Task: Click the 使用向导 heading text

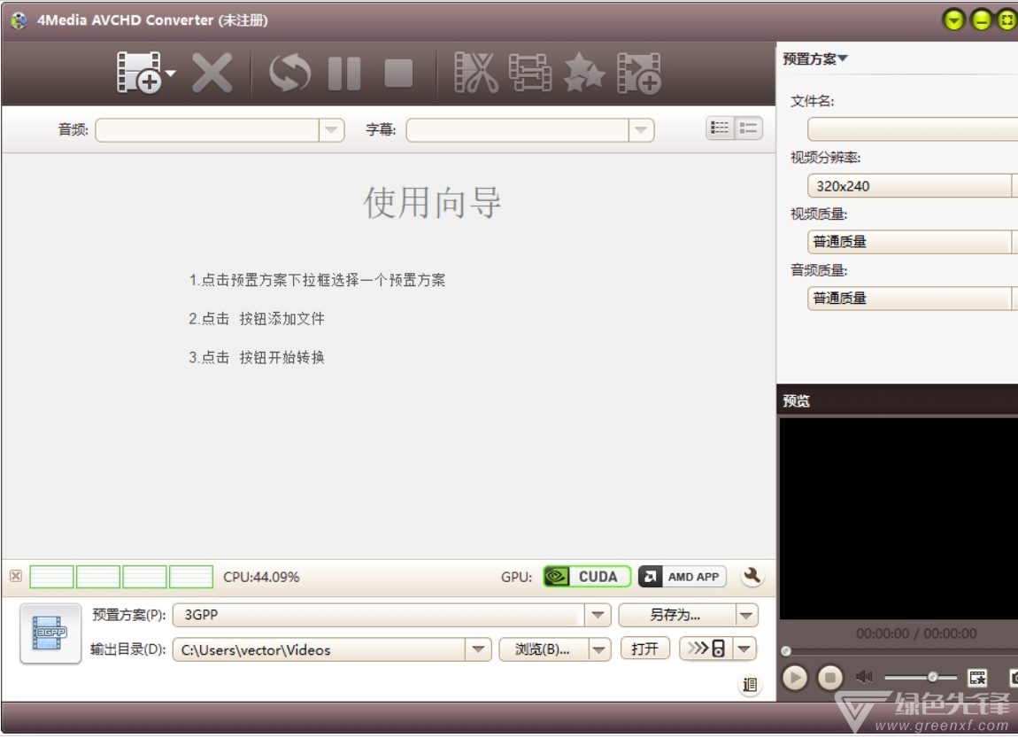Action: (432, 202)
